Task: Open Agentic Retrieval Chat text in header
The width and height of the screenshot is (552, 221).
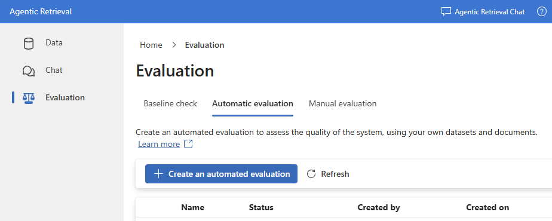Action: click(490, 12)
